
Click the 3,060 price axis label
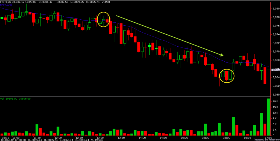point(275,95)
